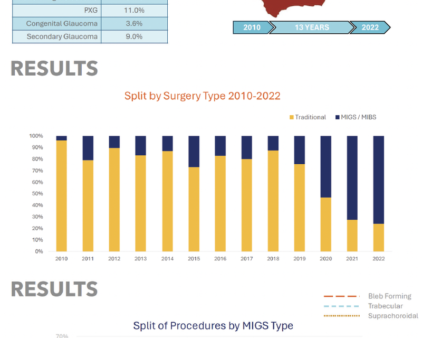This screenshot has width=422, height=338.
Task: Click the 2010 bar's navy MIGS segment
Action: tap(61, 138)
